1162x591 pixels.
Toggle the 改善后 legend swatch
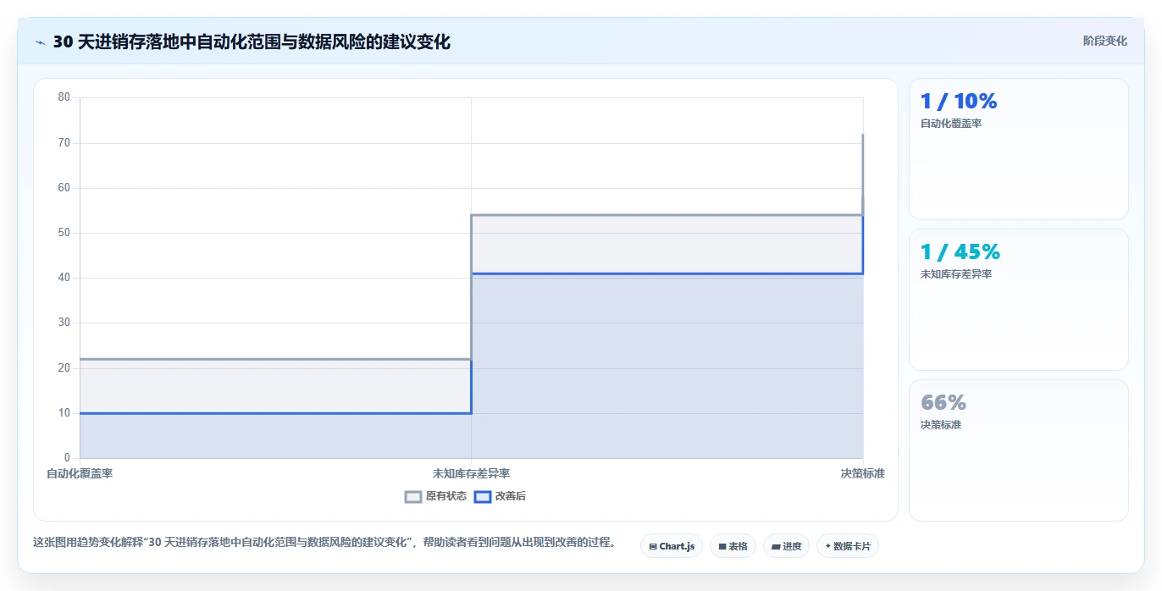click(482, 497)
